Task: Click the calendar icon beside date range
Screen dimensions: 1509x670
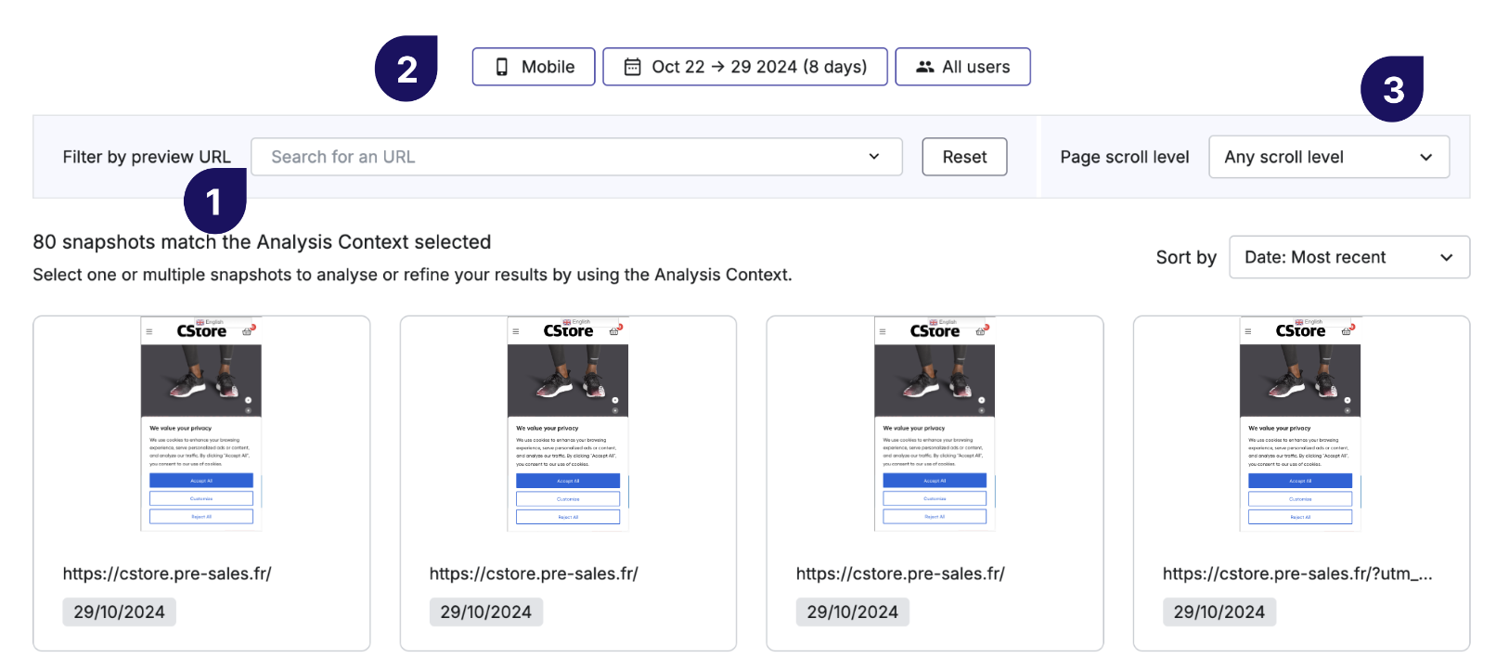Action: point(632,67)
